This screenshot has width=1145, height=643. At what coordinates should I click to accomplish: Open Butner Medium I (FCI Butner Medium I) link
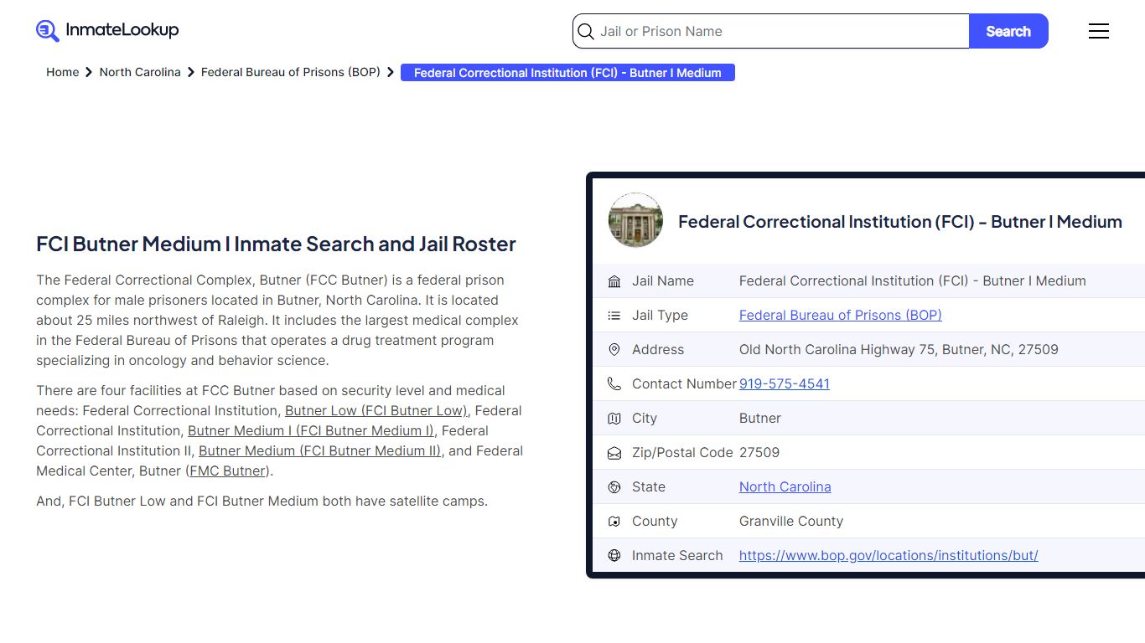point(311,430)
